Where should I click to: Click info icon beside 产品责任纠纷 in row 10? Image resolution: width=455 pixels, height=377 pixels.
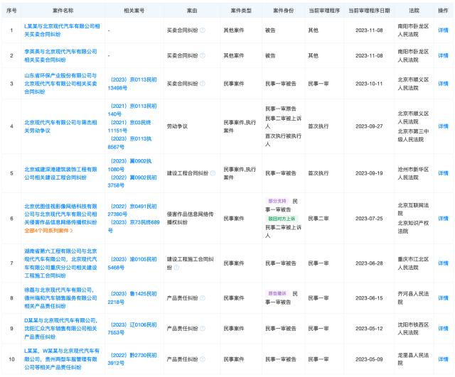pos(203,359)
